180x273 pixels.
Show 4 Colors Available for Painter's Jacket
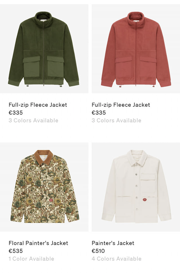pos(117,259)
